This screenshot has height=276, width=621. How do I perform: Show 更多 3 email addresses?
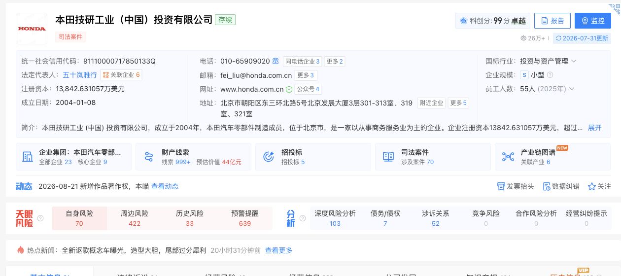point(306,75)
